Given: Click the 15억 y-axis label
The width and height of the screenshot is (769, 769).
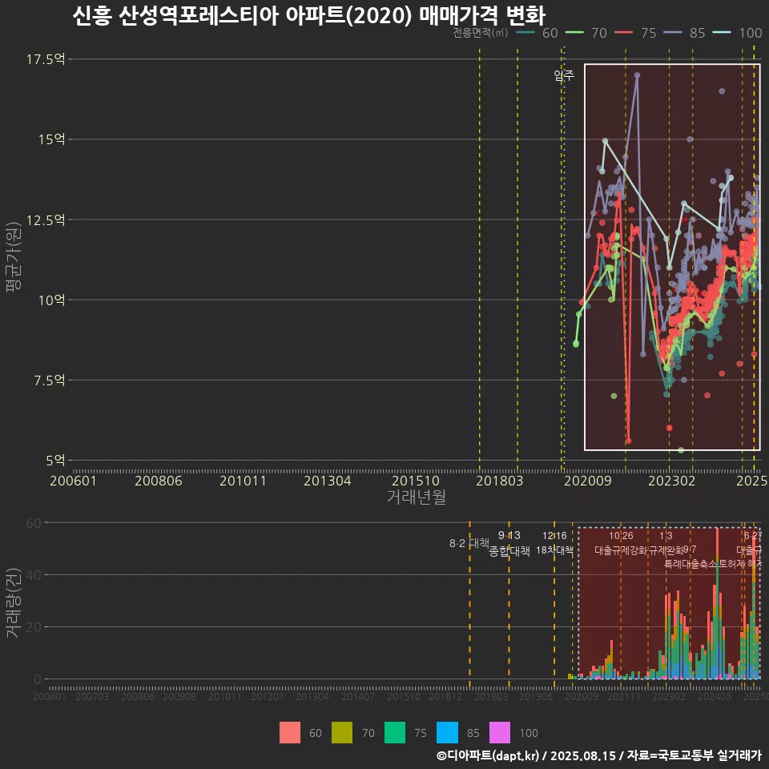Looking at the screenshot, I should coord(52,139).
